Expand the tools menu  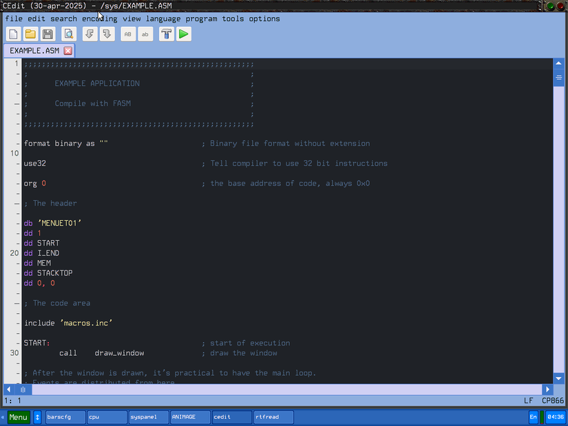click(233, 19)
